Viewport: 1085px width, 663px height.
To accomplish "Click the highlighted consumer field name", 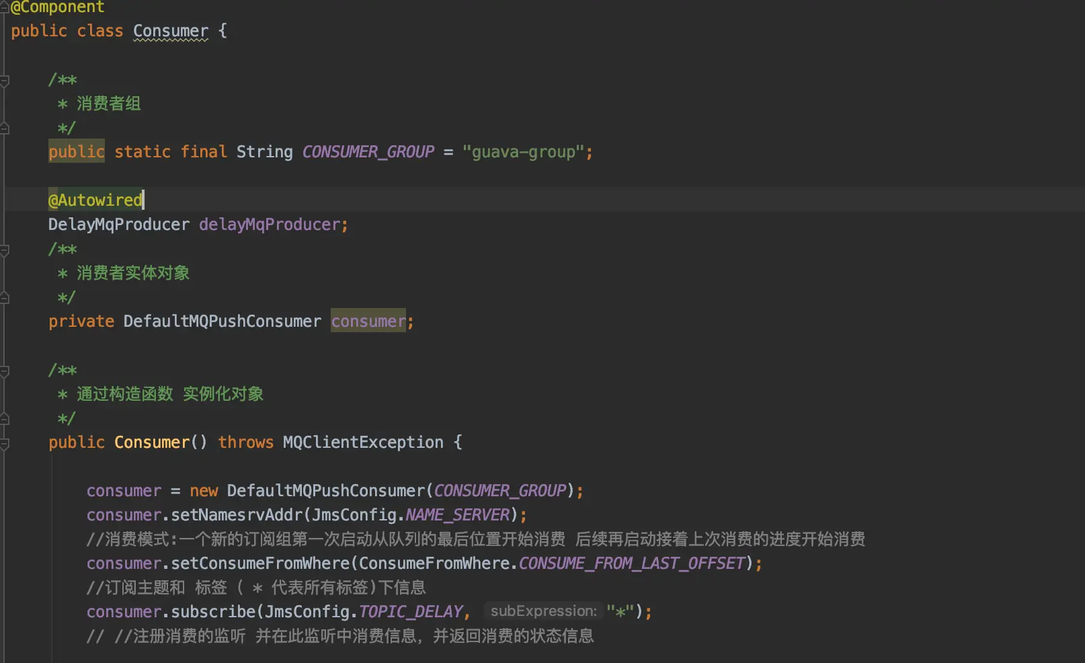I will pos(368,321).
